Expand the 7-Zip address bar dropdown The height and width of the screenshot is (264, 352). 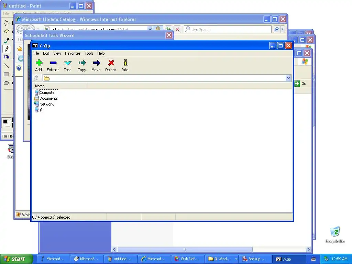pyautogui.click(x=288, y=78)
